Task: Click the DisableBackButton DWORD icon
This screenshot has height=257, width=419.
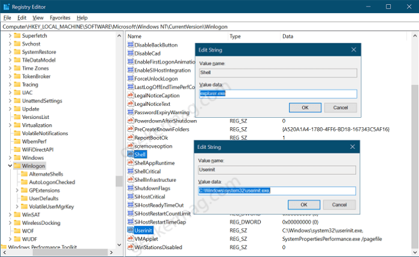Action: click(130, 45)
